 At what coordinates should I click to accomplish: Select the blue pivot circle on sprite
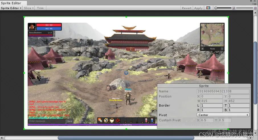pyautogui.click(x=126, y=73)
